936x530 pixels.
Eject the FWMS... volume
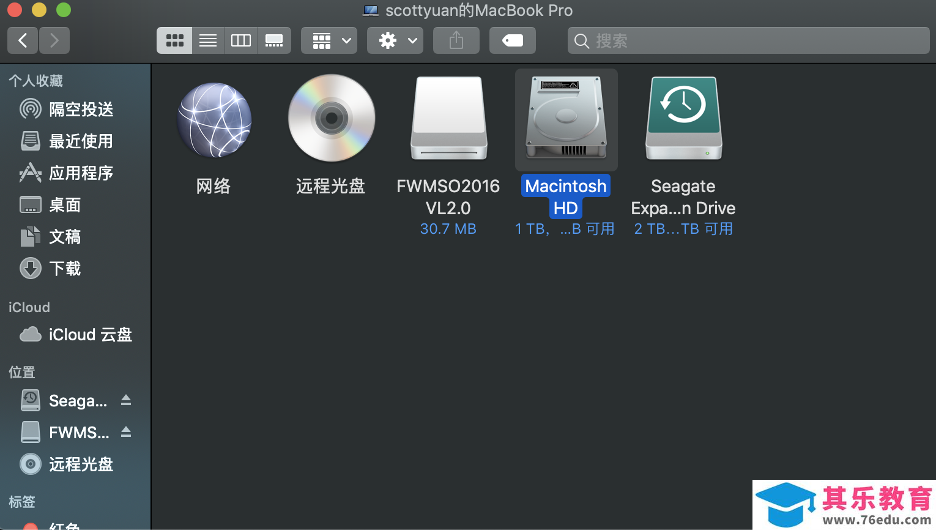click(x=126, y=432)
